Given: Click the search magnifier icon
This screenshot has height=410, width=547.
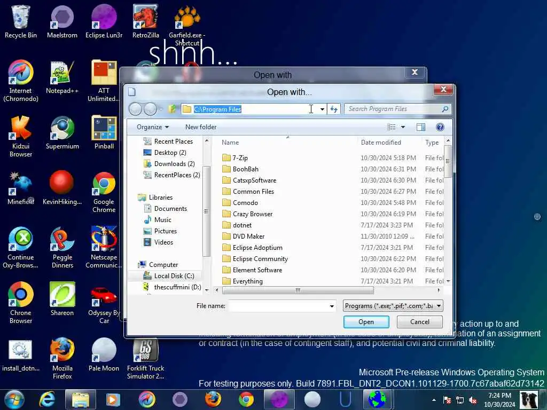Looking at the screenshot, I should (445, 109).
